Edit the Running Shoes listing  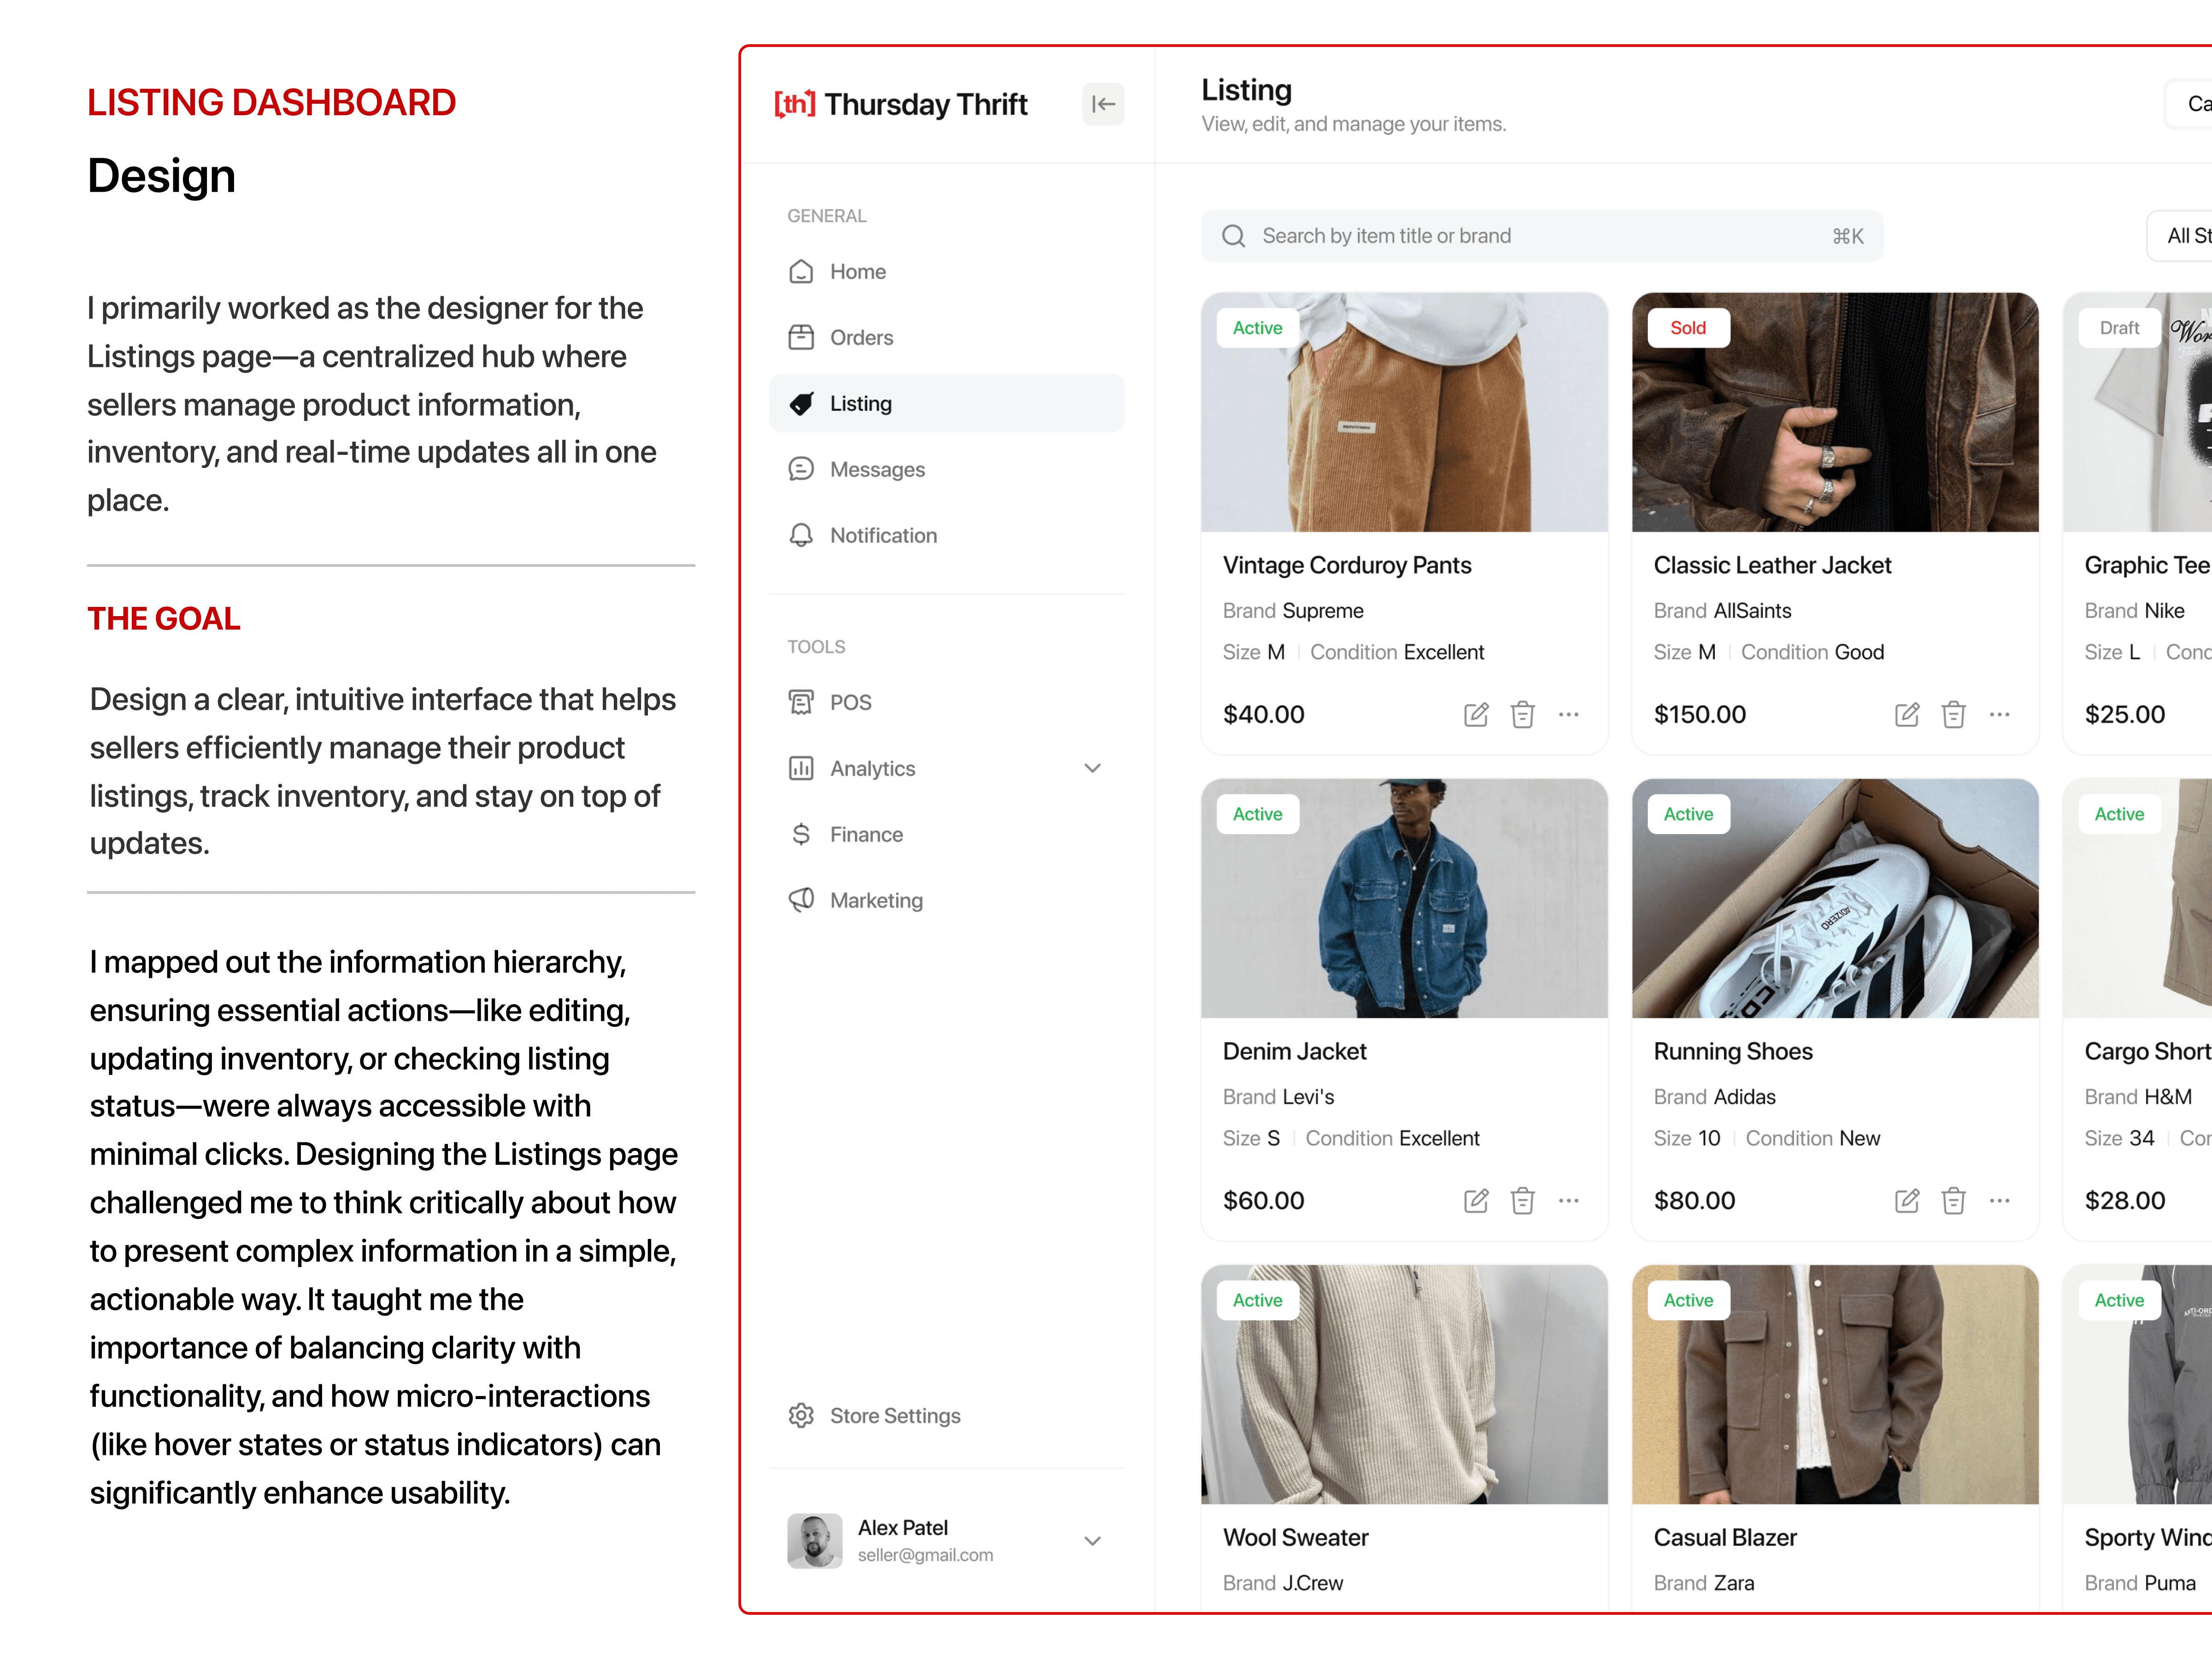pyautogui.click(x=1907, y=1200)
